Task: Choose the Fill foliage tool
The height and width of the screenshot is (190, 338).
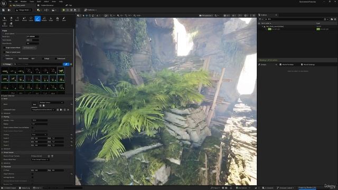Action: point(58,19)
